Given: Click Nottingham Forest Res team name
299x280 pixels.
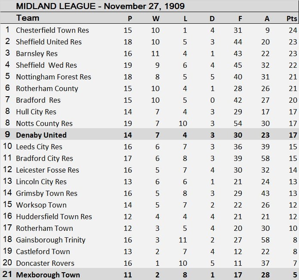Looking at the screenshot, I should [x=54, y=77].
